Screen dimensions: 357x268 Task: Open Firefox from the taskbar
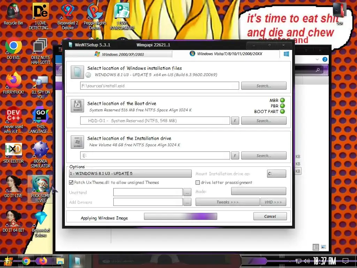(x=43, y=261)
